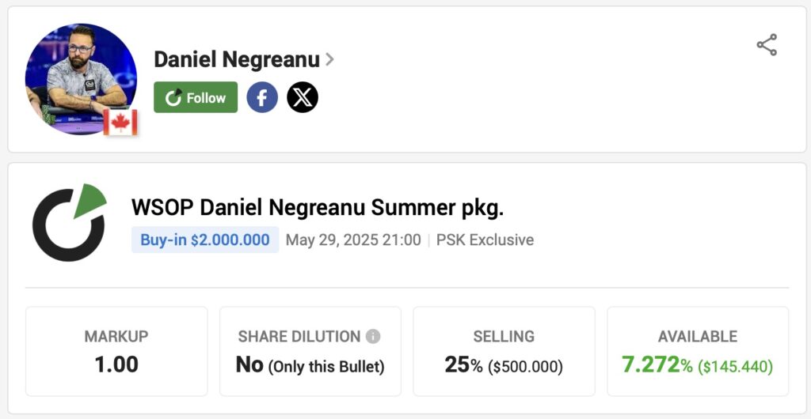Click the MARKUP heading
The width and height of the screenshot is (811, 419).
[x=116, y=337]
